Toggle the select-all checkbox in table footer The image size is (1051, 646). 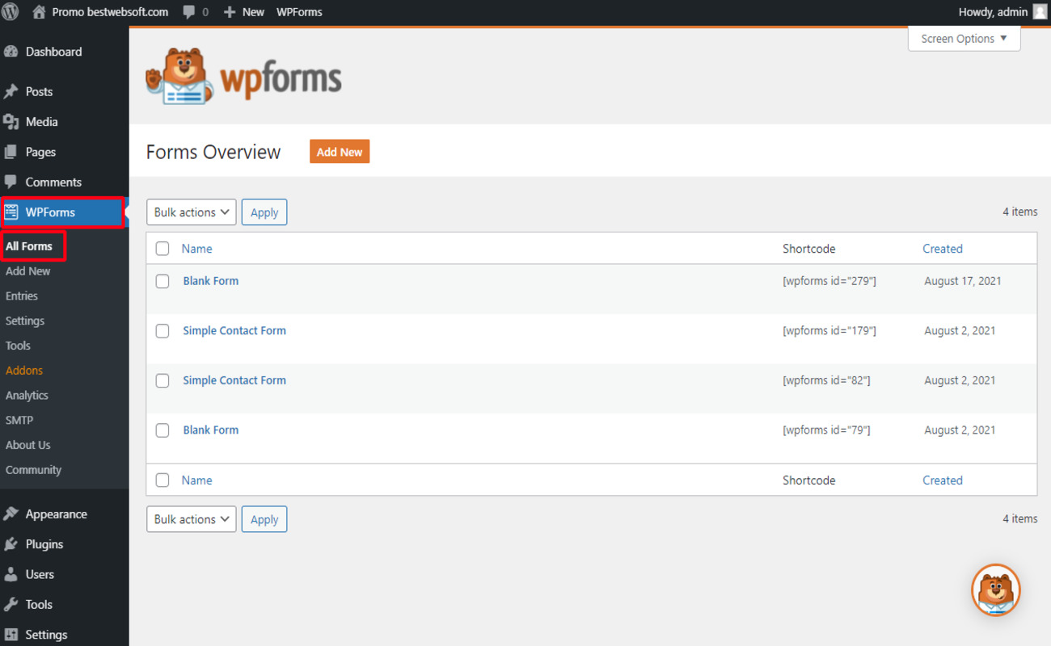[x=163, y=480]
